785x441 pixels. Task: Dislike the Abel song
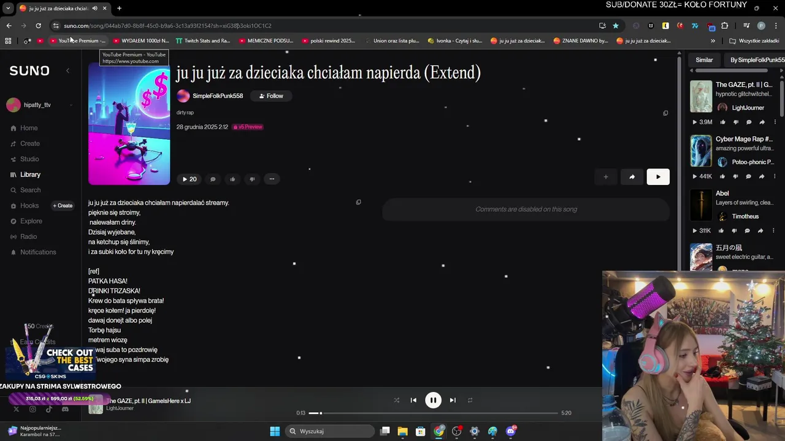pos(734,231)
